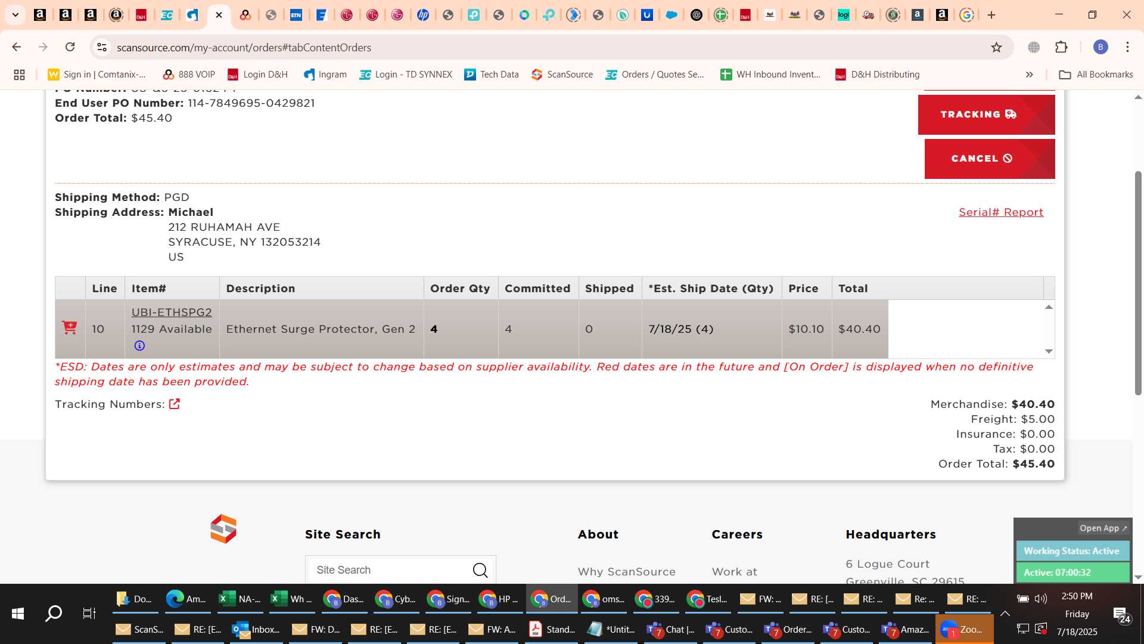
Task: Open the Chat Teams window in the taskbar
Action: coord(671,629)
